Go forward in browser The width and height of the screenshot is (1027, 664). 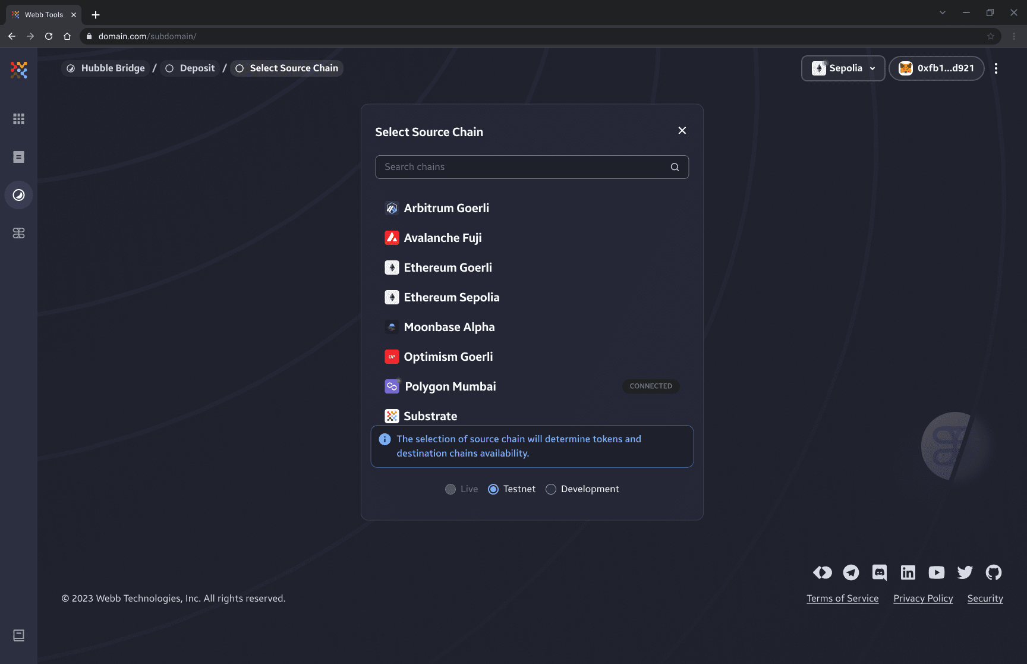tap(30, 36)
